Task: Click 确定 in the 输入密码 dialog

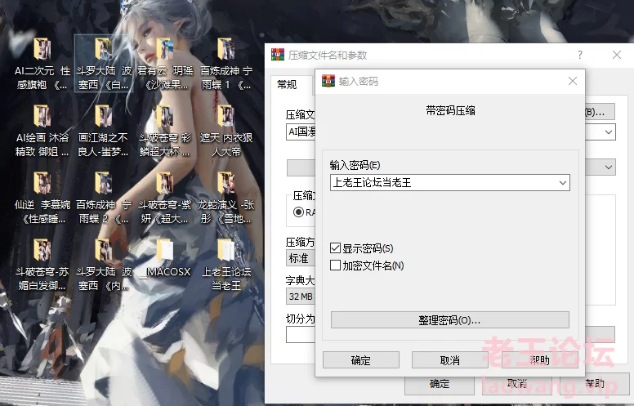Action: click(360, 360)
